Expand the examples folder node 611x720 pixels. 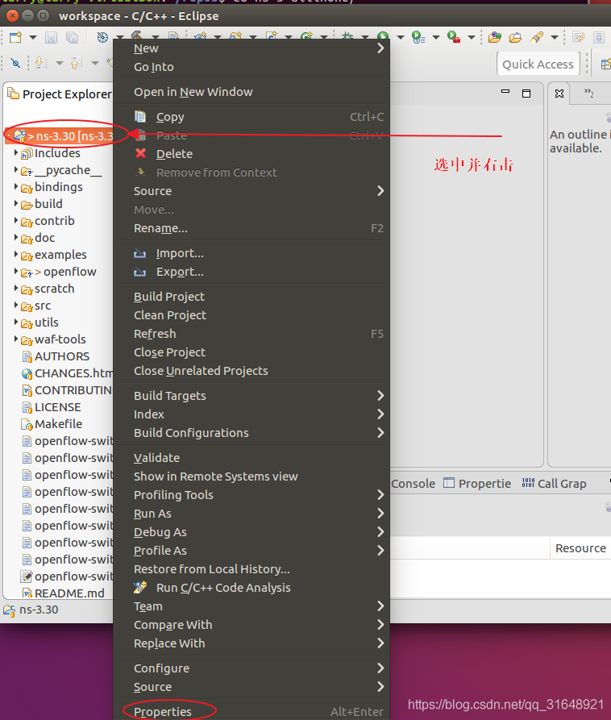click(16, 254)
